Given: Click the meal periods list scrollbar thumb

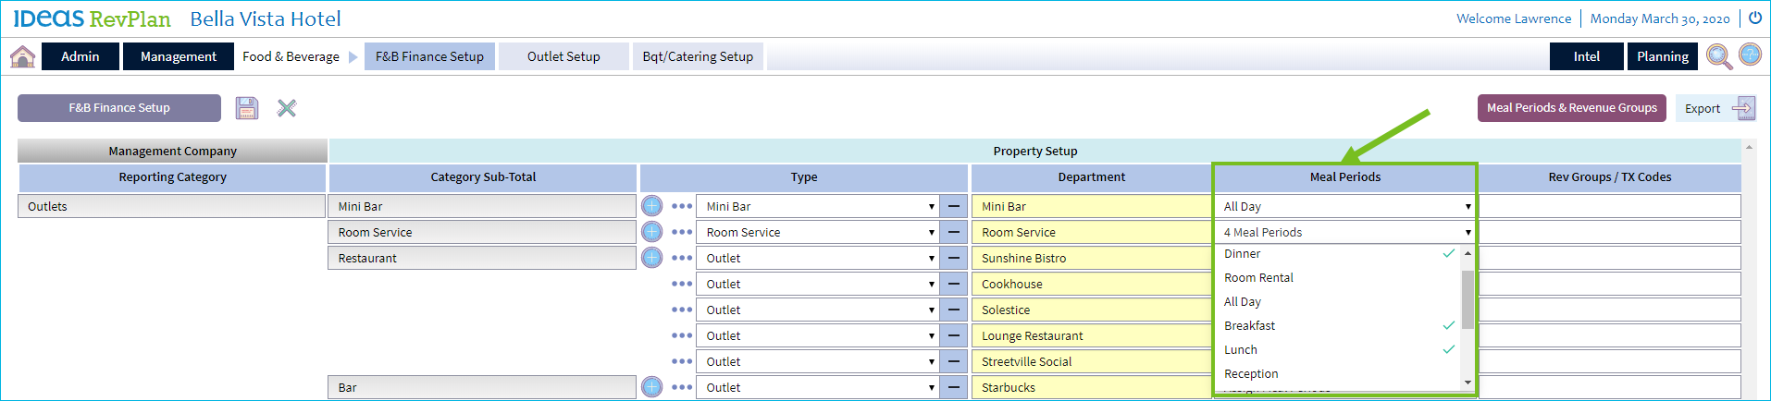Looking at the screenshot, I should coord(1468,299).
